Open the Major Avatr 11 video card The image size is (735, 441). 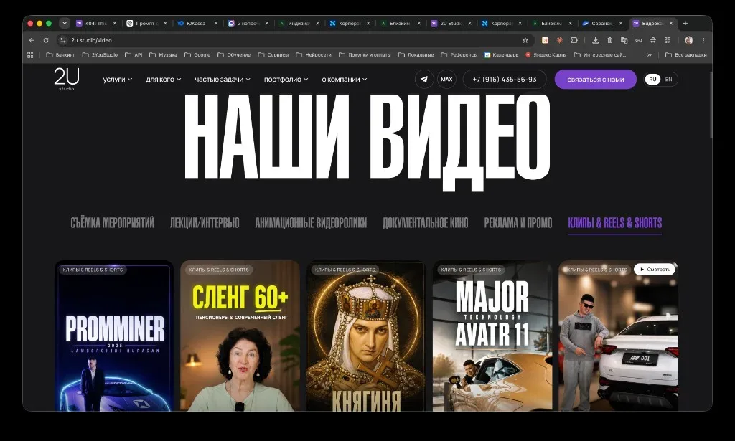(492, 336)
